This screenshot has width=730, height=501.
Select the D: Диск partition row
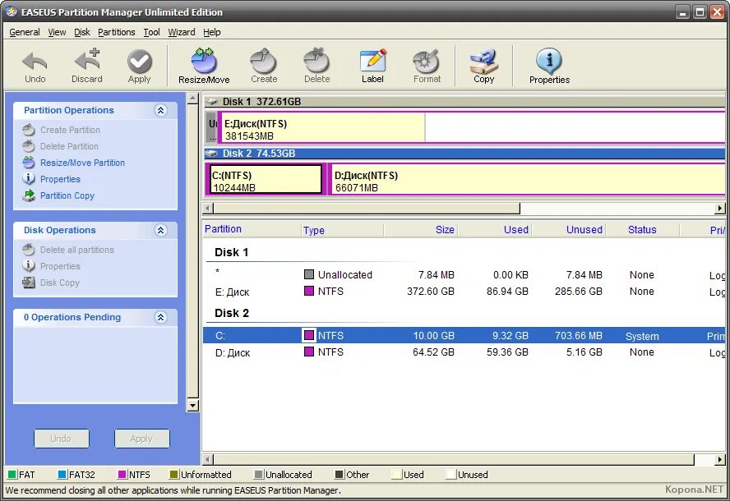click(x=464, y=352)
